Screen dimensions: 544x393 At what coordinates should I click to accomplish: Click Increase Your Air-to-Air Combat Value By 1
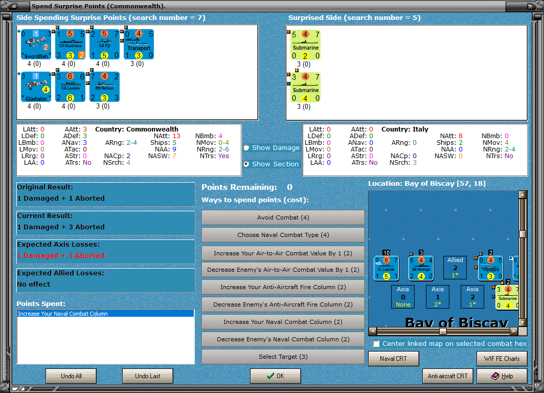coord(283,253)
